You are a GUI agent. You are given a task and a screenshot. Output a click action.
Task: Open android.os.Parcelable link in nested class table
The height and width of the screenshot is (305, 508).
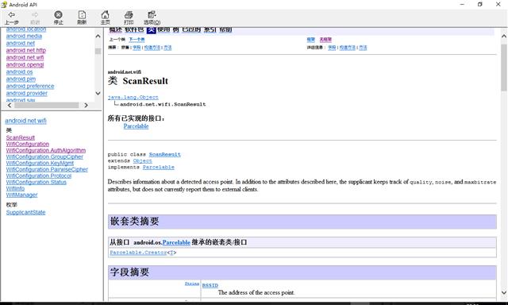point(176,242)
